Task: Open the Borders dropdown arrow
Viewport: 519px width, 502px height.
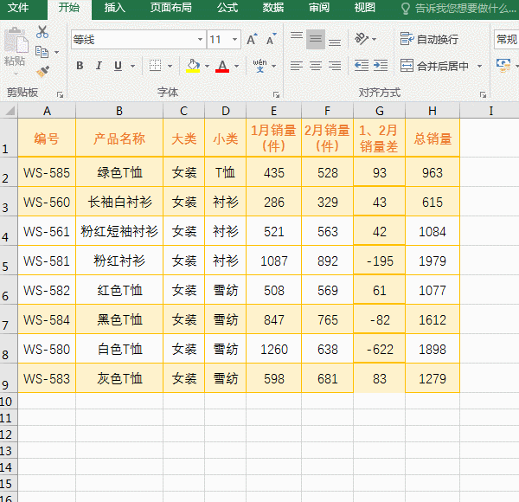Action: pos(170,66)
